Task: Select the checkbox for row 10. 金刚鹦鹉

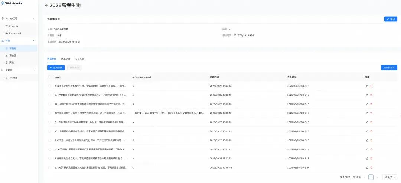Action: [x=50, y=131]
